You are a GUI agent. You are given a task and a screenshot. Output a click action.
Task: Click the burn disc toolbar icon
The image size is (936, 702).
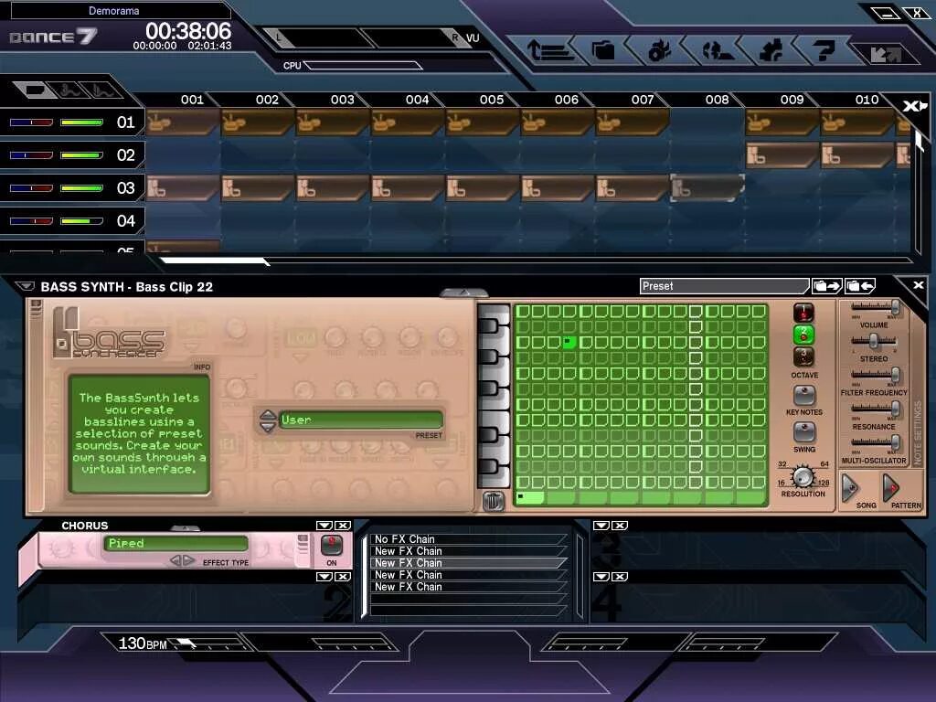tap(659, 51)
